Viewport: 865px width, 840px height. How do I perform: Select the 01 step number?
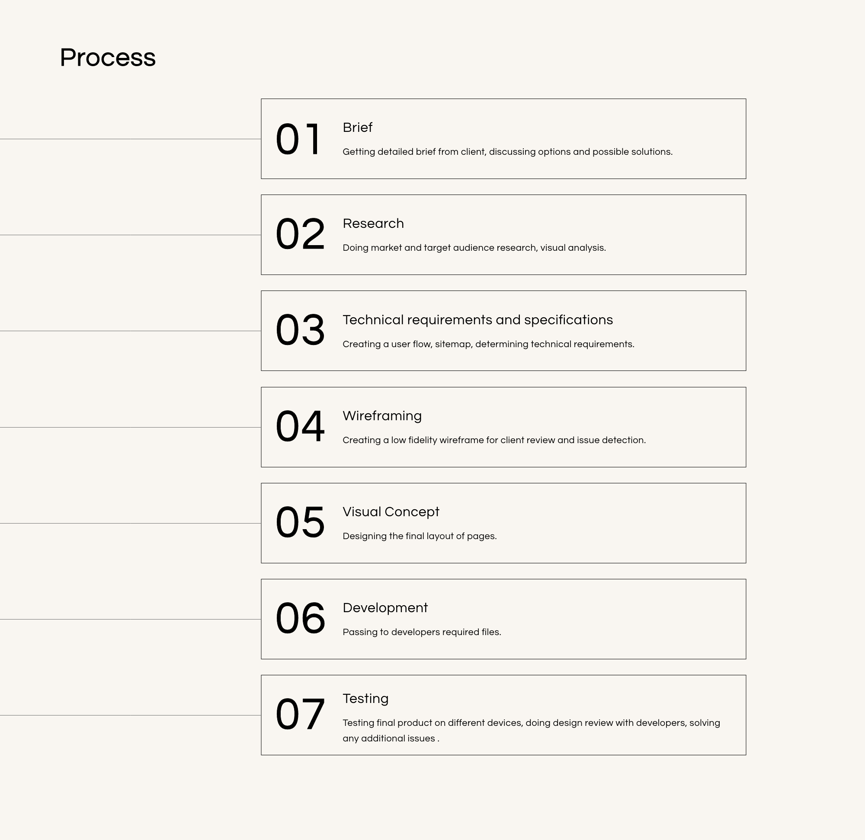pyautogui.click(x=298, y=139)
